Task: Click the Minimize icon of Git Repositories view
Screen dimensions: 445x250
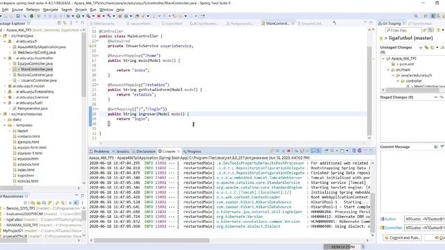Action: tap(76, 196)
